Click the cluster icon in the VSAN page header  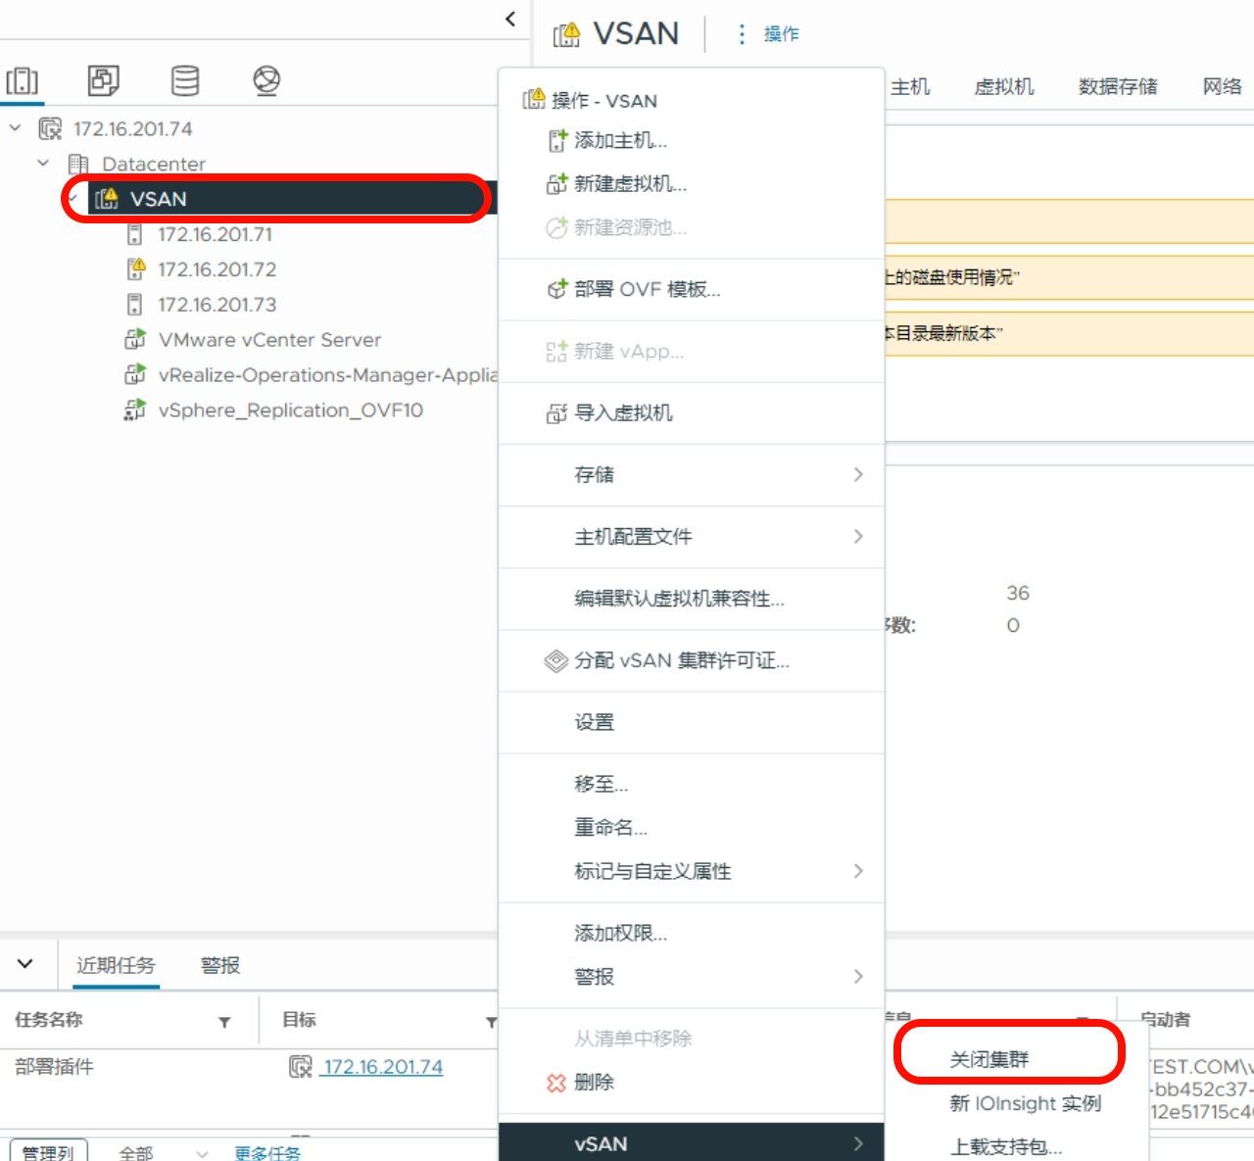(567, 35)
